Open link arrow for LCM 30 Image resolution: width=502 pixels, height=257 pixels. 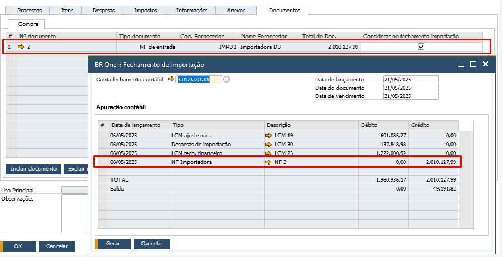point(268,145)
